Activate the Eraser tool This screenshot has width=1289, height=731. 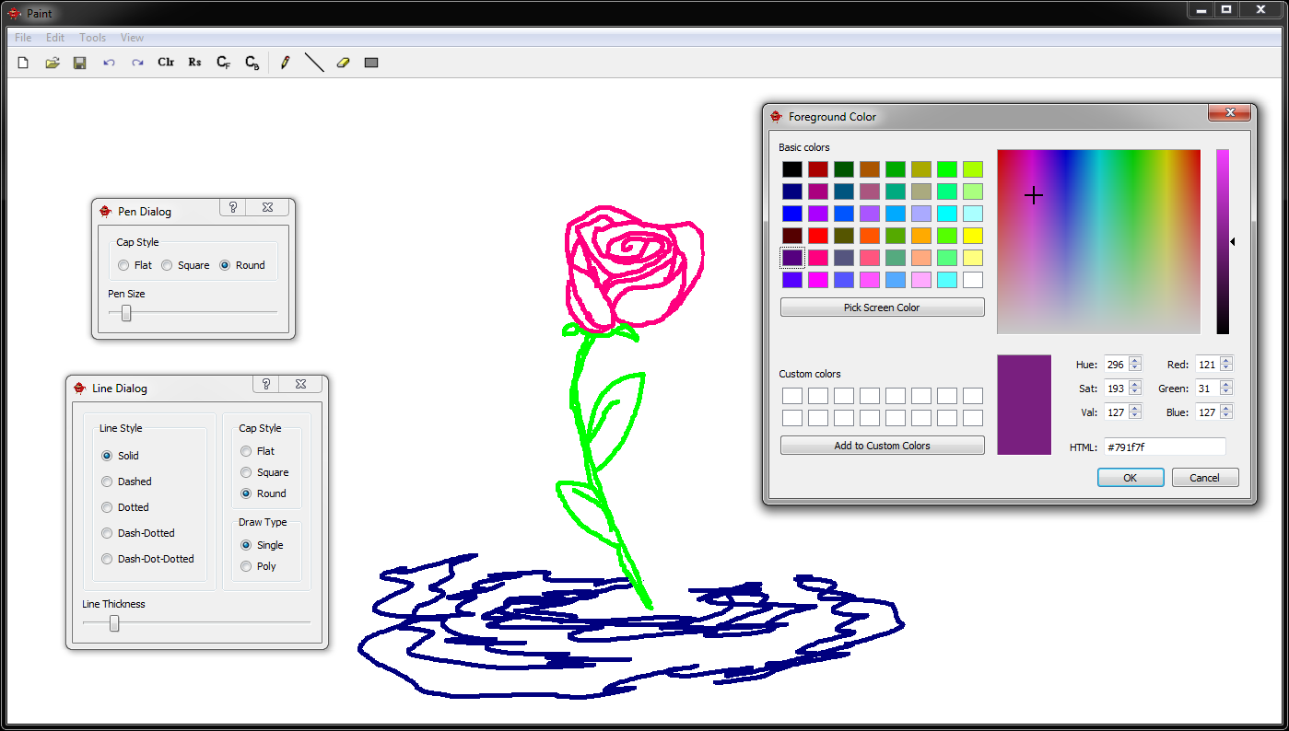point(343,62)
